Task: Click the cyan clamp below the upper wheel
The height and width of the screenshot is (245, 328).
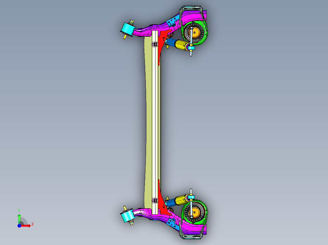Action: click(x=191, y=48)
